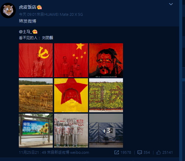Click the crown badge next to @土马_
This screenshot has width=185, height=161.
coord(35,32)
